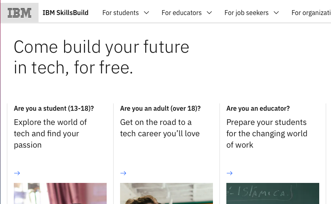Go to IBM SkillsBuild home link
The height and width of the screenshot is (204, 331).
[65, 13]
